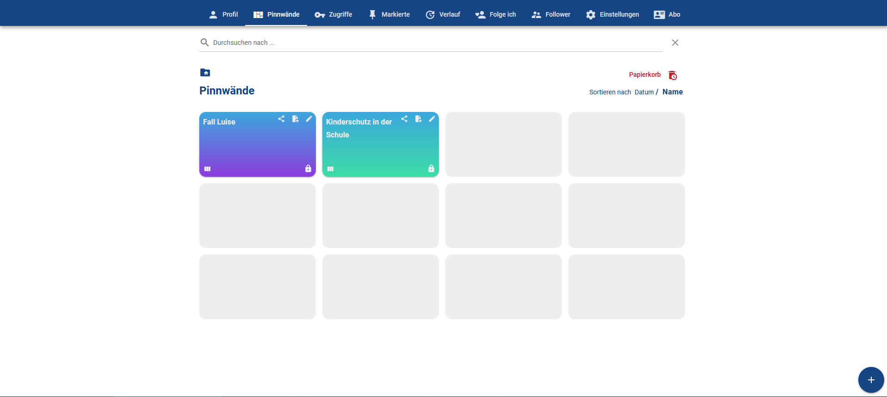Sort pinboards by Name
Image resolution: width=887 pixels, height=397 pixels.
pos(672,92)
